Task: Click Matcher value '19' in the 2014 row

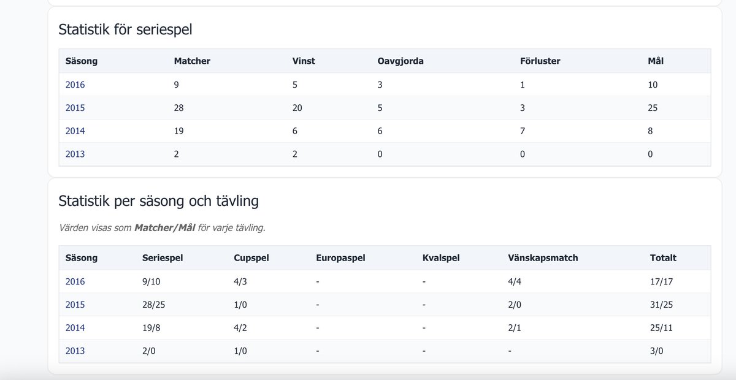Action: [x=179, y=131]
